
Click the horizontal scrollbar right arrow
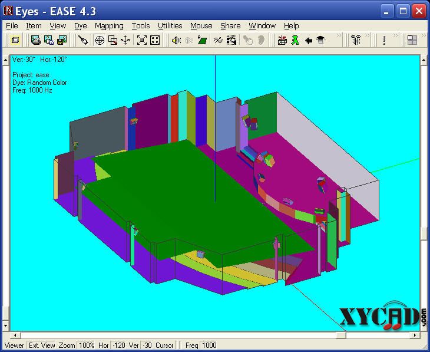click(415, 335)
